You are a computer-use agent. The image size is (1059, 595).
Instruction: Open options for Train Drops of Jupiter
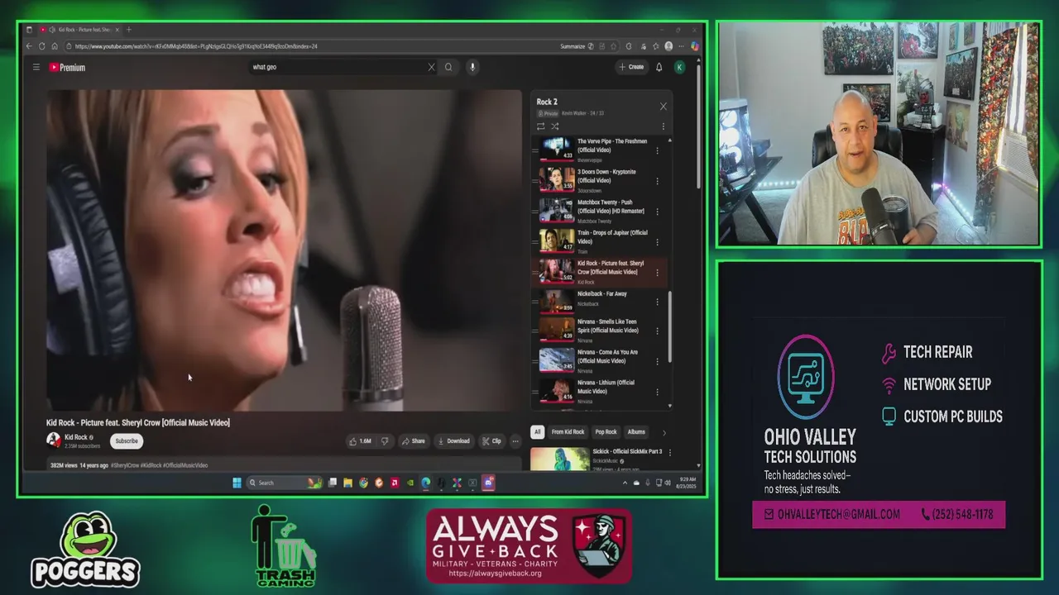point(658,242)
